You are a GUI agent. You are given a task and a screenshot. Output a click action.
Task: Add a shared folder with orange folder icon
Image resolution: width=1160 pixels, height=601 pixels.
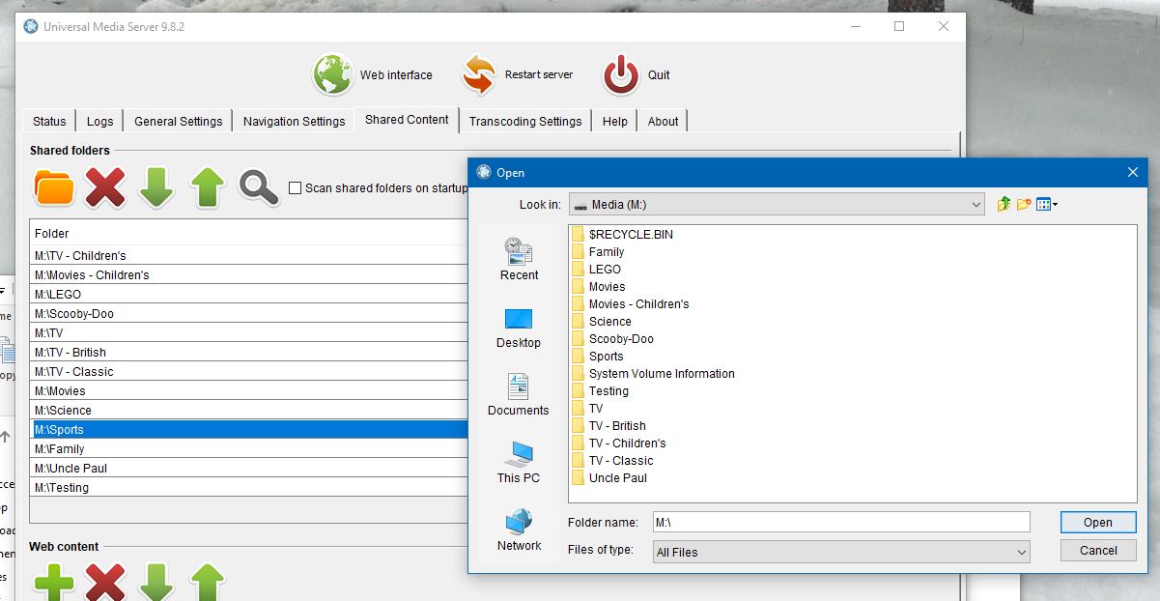pos(54,187)
